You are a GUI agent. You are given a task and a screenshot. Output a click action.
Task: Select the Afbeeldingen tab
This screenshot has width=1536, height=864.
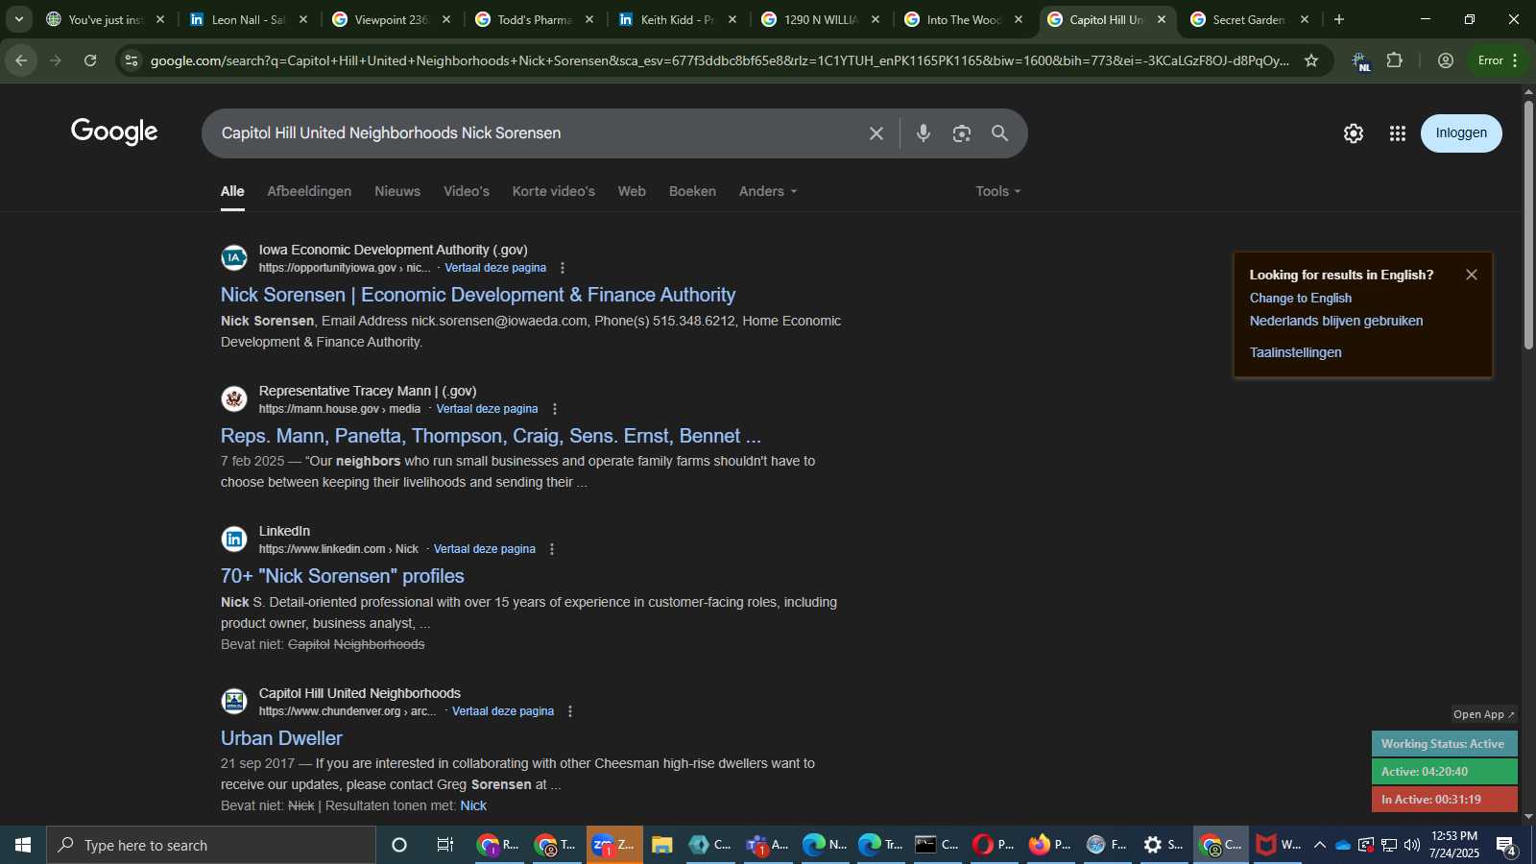click(x=309, y=191)
